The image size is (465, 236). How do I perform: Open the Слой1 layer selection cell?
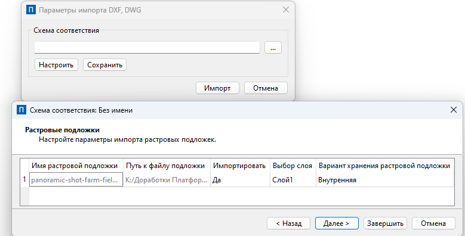[x=293, y=180]
